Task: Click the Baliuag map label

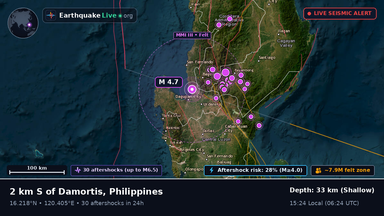Action: click(224, 162)
